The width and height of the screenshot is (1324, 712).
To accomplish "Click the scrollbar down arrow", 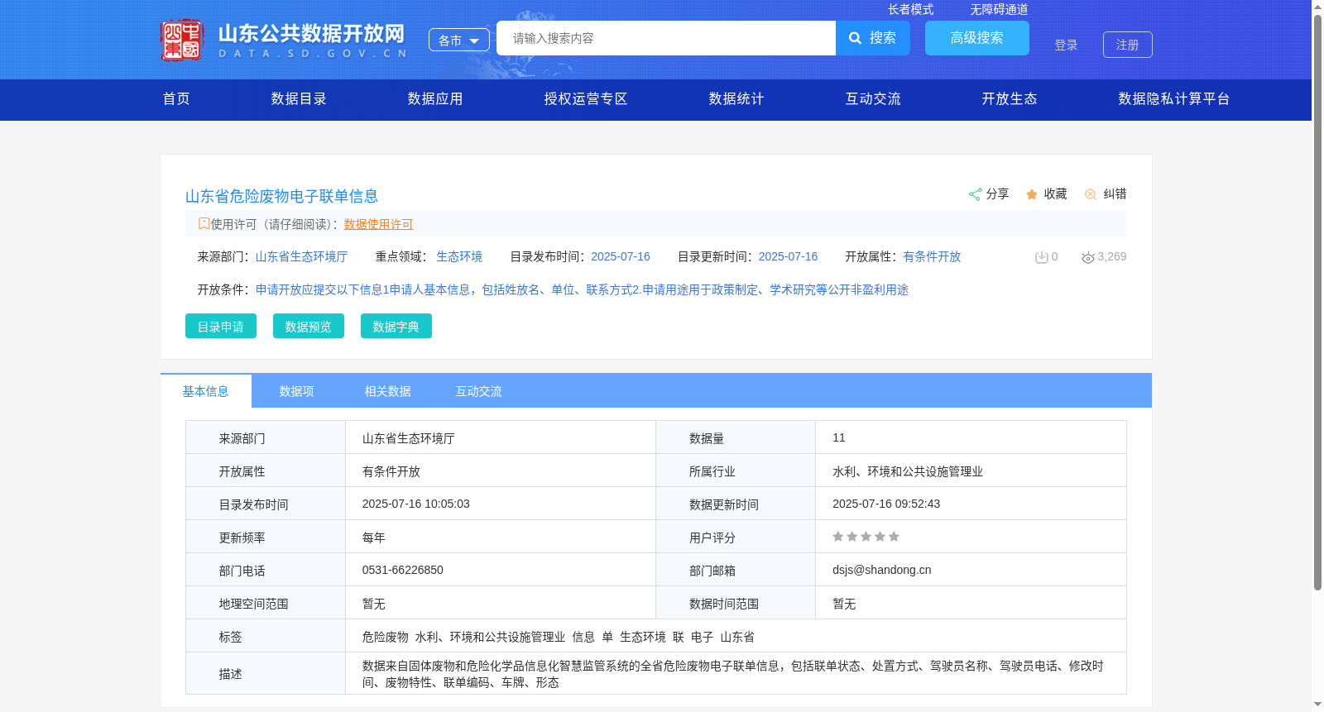I will [x=1317, y=705].
